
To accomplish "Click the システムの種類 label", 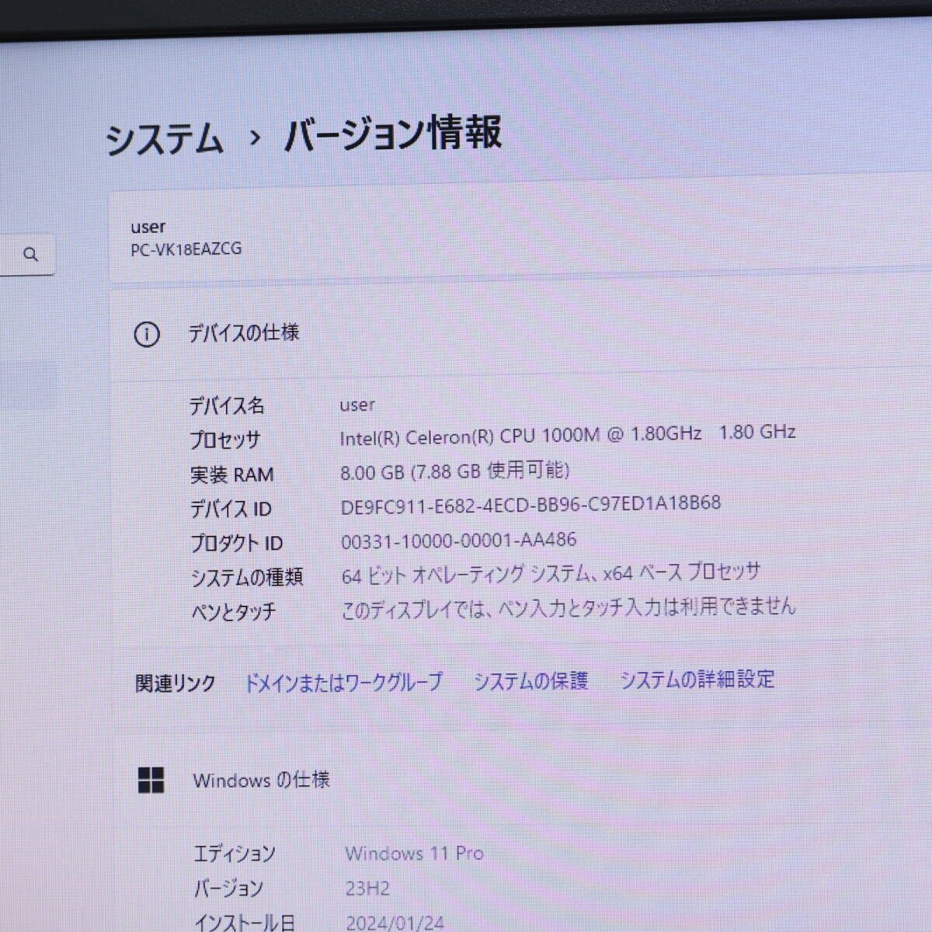I will (x=247, y=577).
